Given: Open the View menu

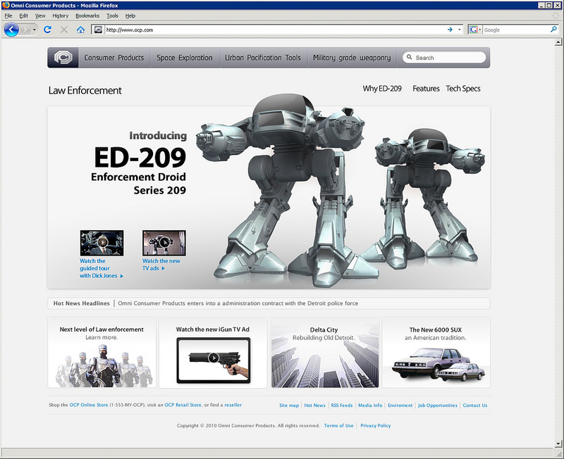Looking at the screenshot, I should pyautogui.click(x=40, y=15).
